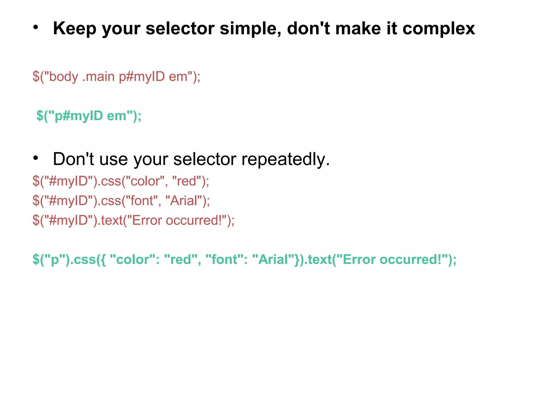
Task: Click "em" in the green p#myID selector
Action: (x=116, y=116)
